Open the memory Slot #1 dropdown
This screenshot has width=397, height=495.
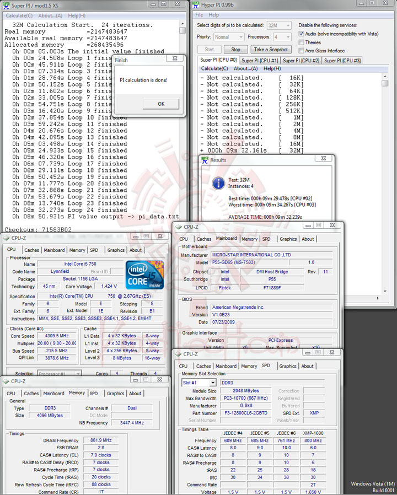(199, 383)
